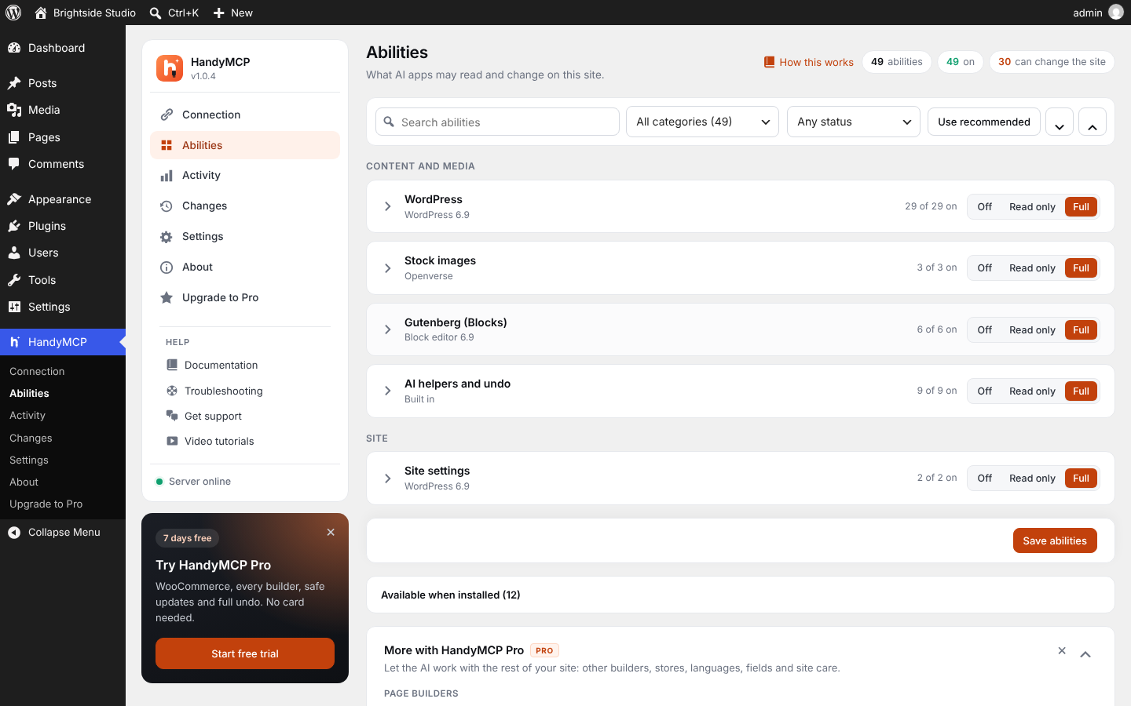Set Site settings to Read only
The width and height of the screenshot is (1131, 706).
point(1032,479)
